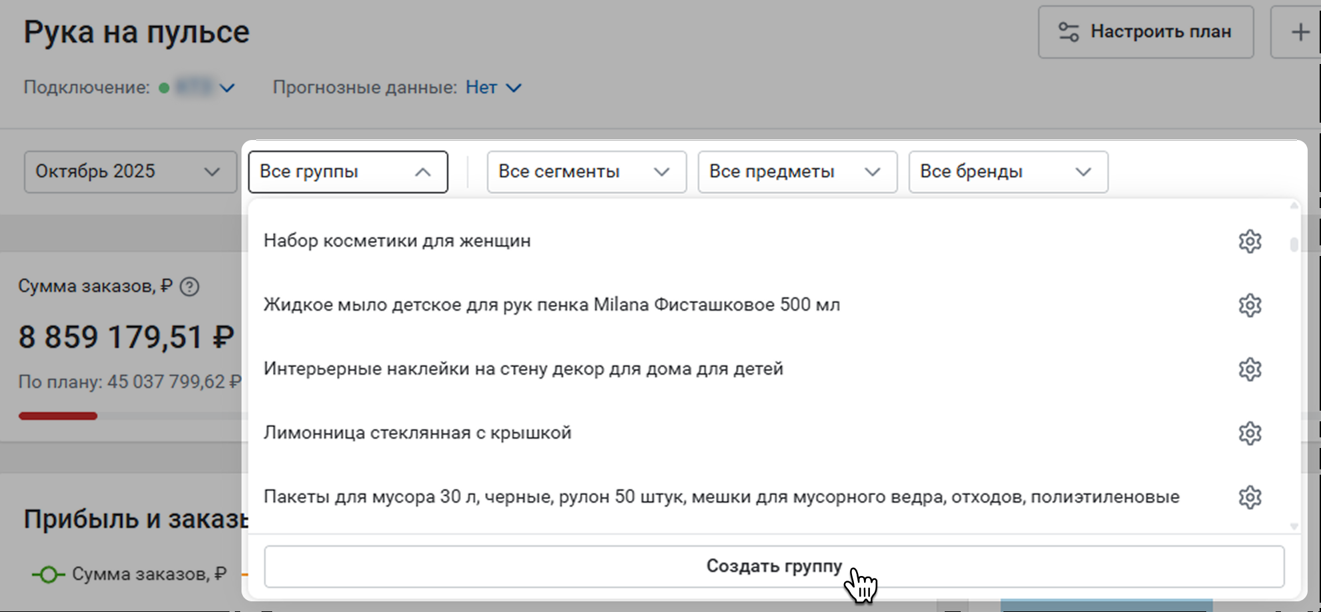Click the plus icon button at top right
The height and width of the screenshot is (612, 1321).
1299,32
